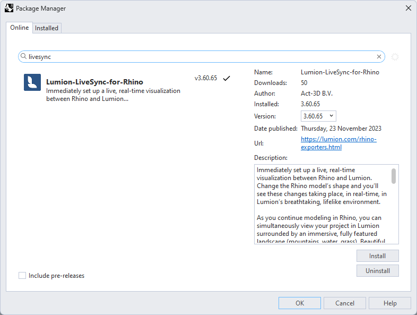Click the magnifier search icon
This screenshot has width=417, height=315.
point(23,56)
